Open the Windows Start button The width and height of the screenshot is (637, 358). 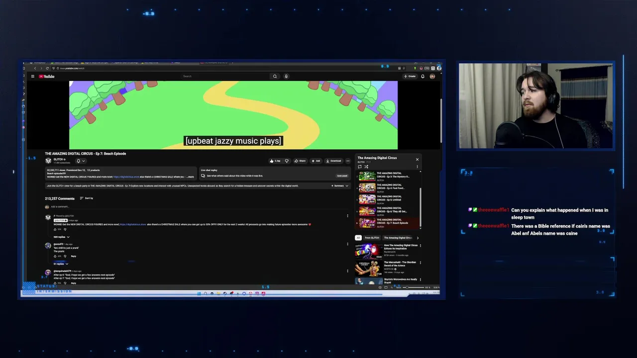[x=199, y=293]
